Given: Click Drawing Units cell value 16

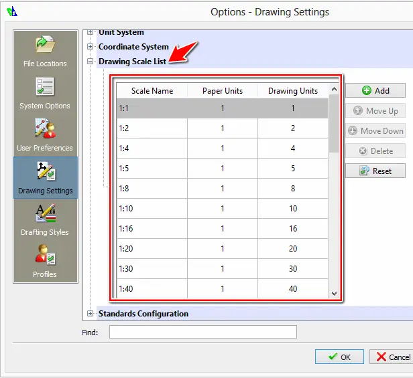Looking at the screenshot, I should 293,228.
